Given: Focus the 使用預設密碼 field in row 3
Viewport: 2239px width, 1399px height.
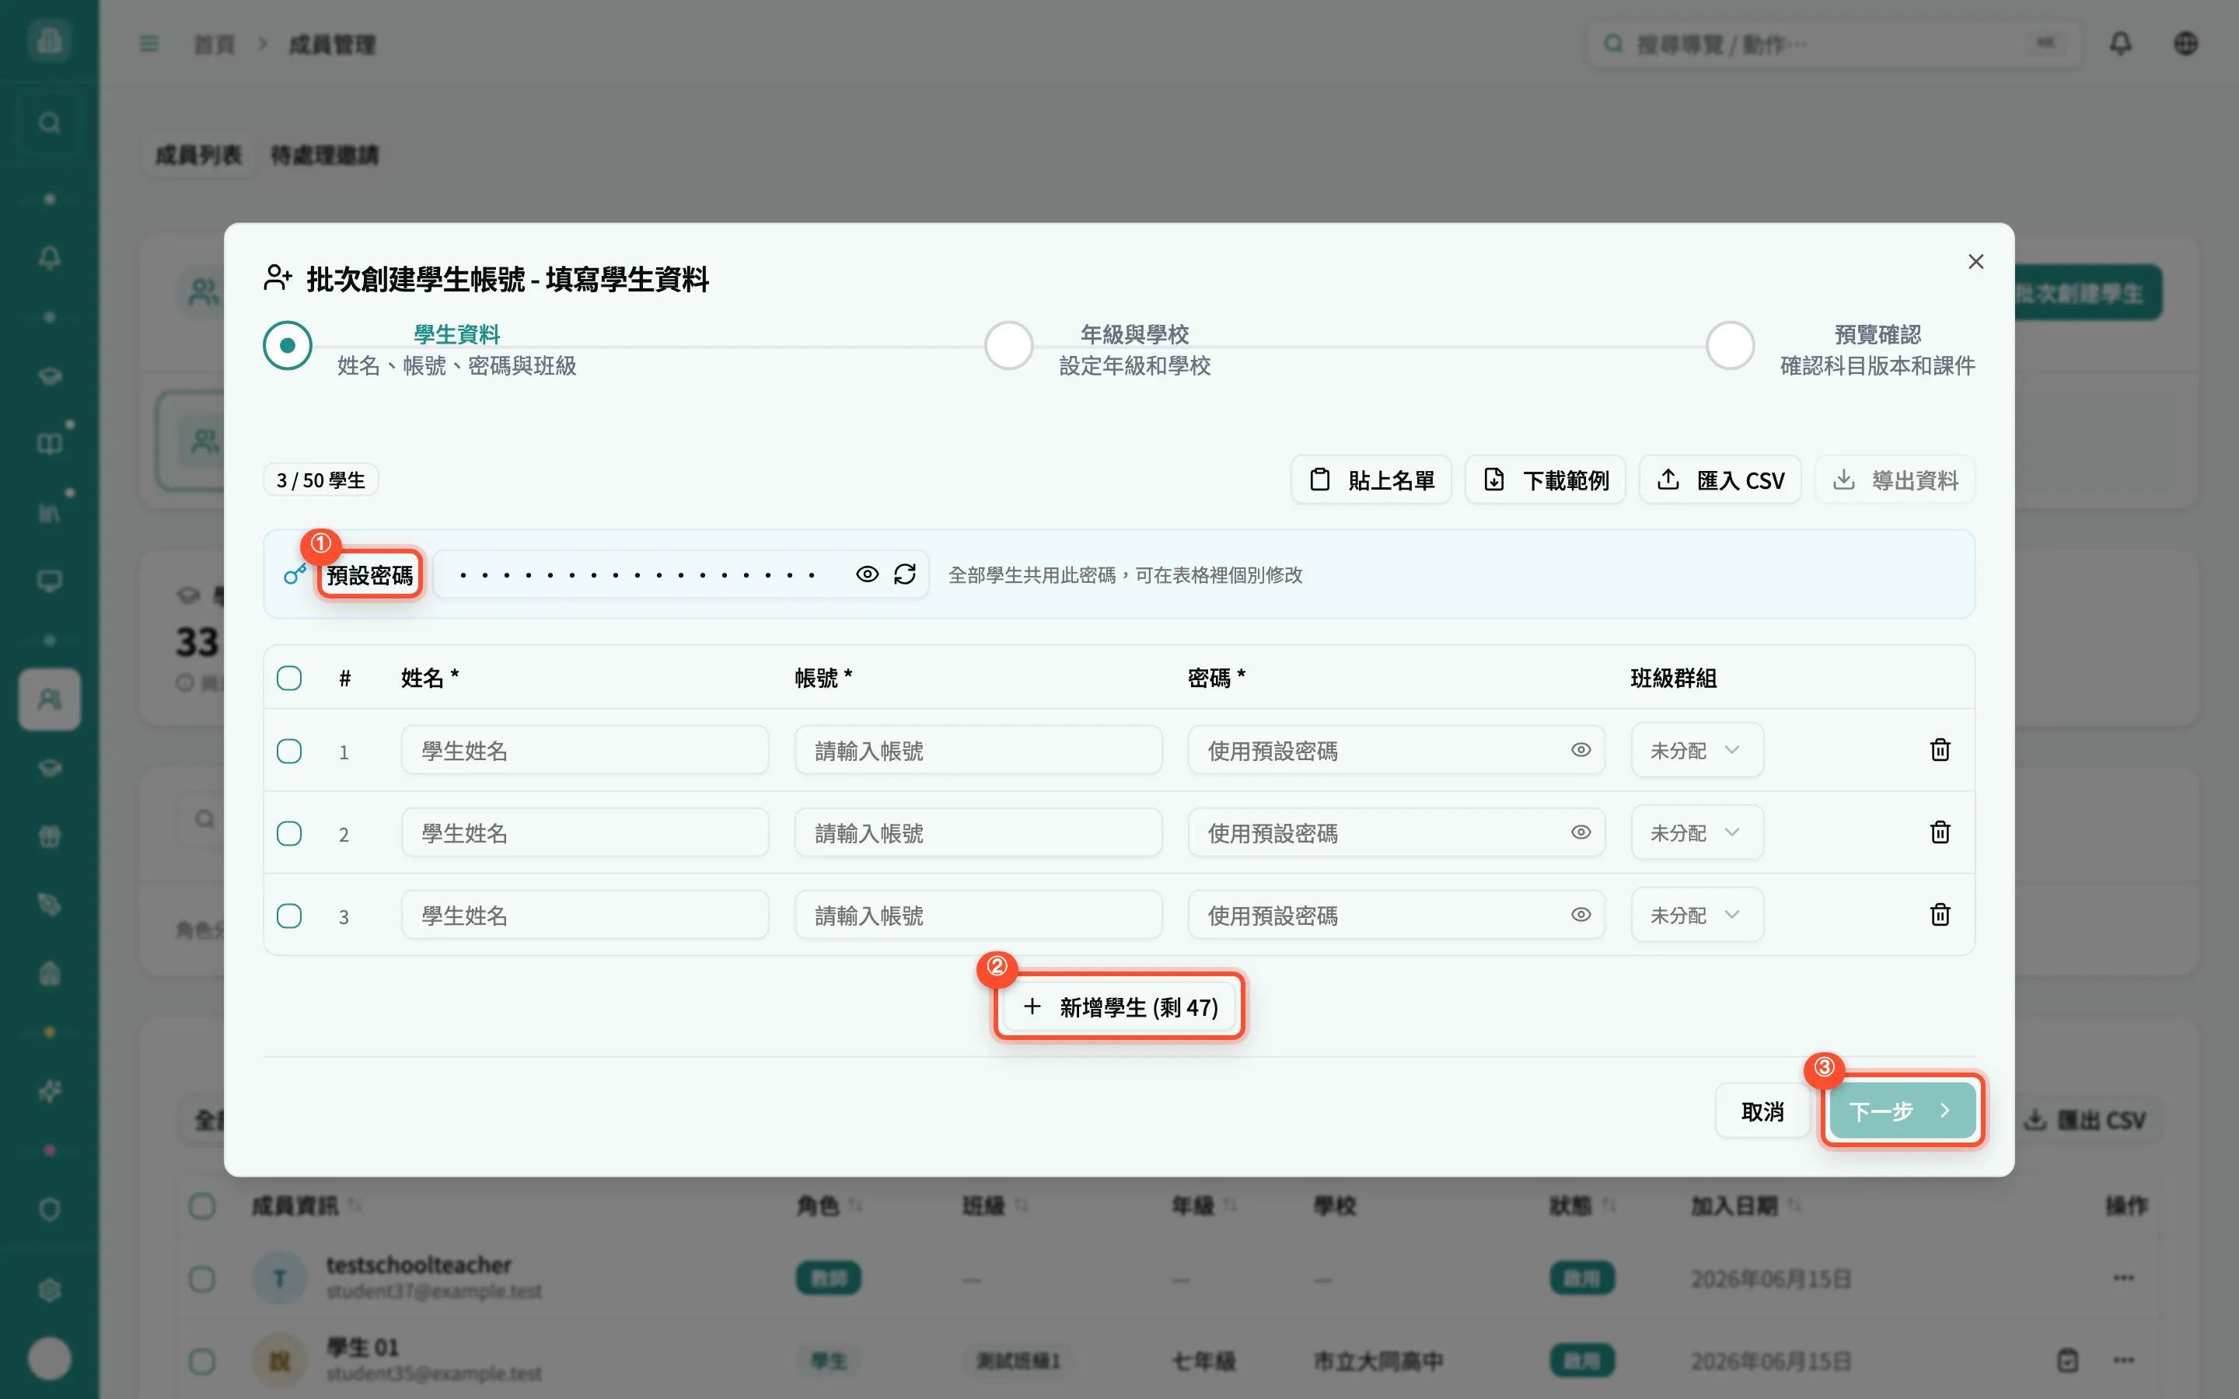Looking at the screenshot, I should (1396, 915).
